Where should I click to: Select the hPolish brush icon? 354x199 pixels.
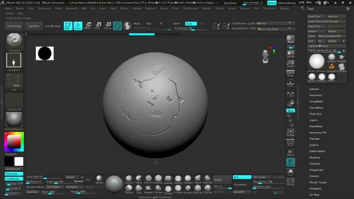click(207, 179)
